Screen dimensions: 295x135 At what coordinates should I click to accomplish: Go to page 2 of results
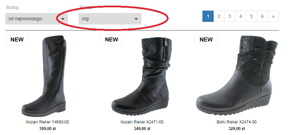pyautogui.click(x=219, y=16)
